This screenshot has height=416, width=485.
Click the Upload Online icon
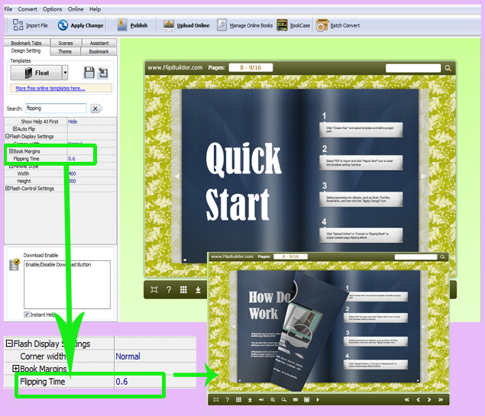tap(169, 25)
